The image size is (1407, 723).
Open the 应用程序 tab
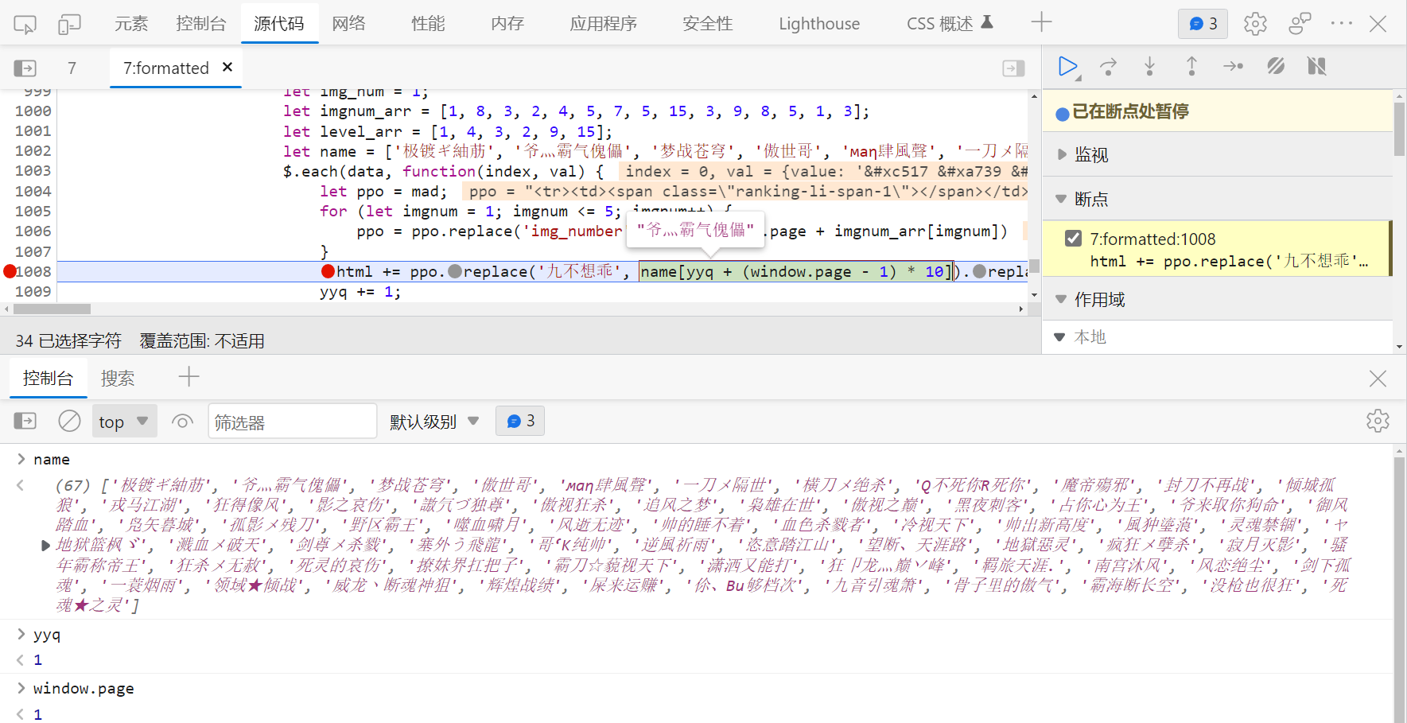[603, 24]
